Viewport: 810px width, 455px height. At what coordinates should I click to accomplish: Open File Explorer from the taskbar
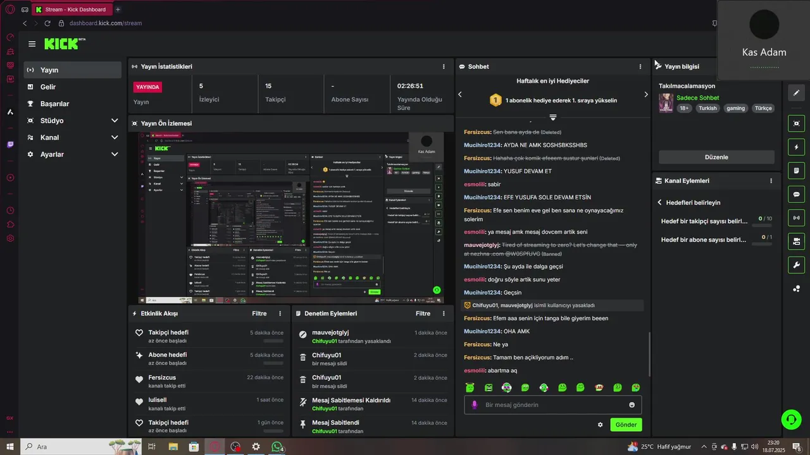173,447
